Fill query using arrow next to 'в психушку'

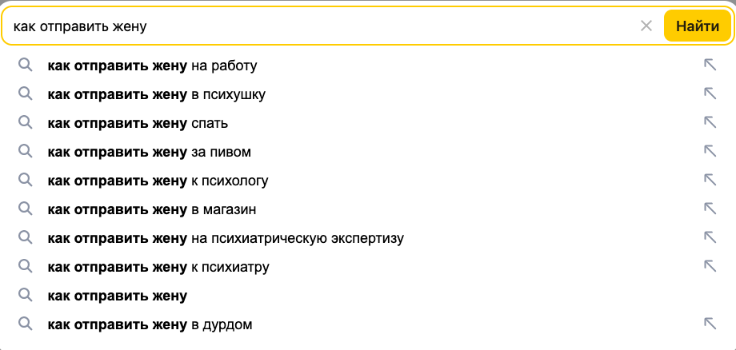click(710, 93)
